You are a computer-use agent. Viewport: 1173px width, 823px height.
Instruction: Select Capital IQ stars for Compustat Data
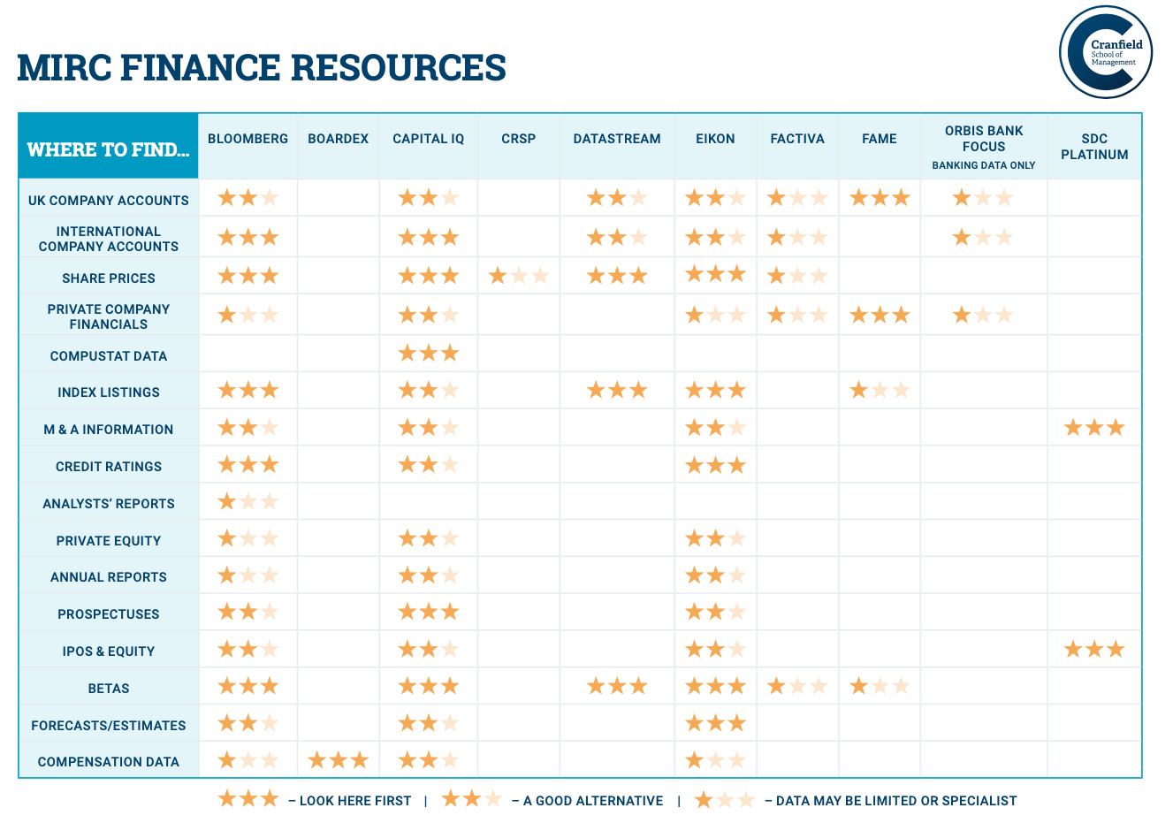pos(429,354)
